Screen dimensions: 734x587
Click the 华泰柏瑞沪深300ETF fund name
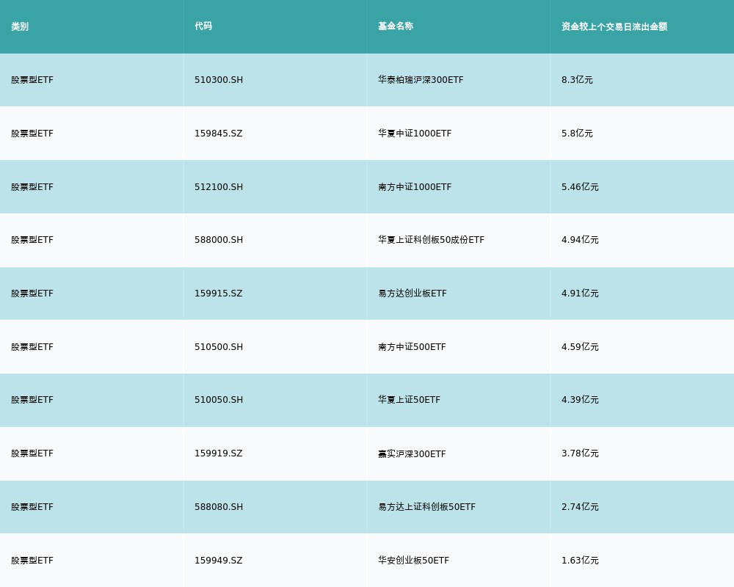(x=421, y=80)
